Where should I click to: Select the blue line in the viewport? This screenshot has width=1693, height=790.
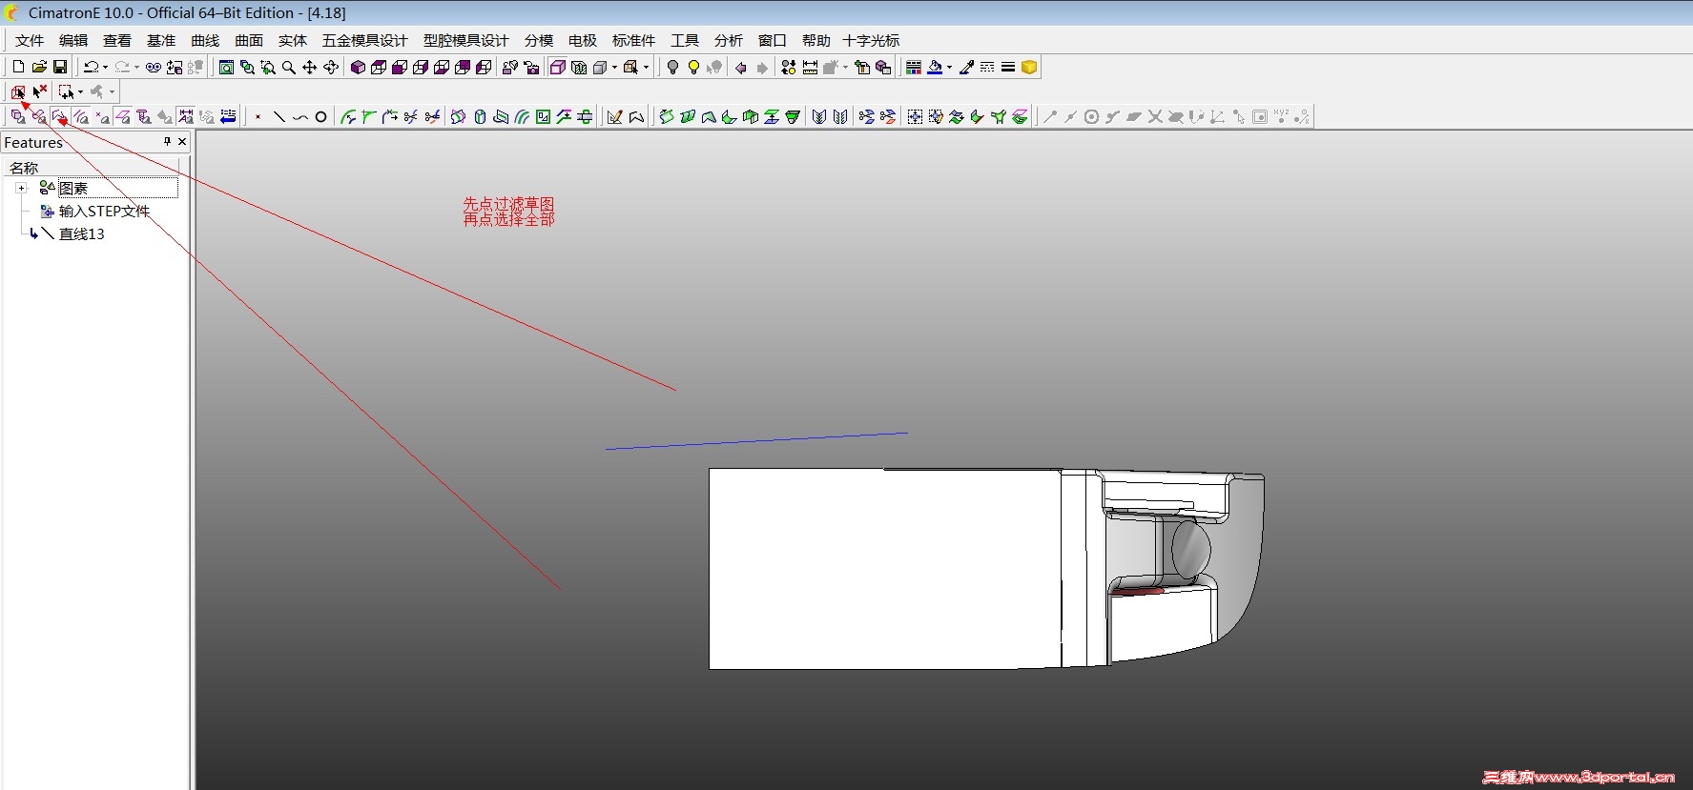(x=756, y=440)
